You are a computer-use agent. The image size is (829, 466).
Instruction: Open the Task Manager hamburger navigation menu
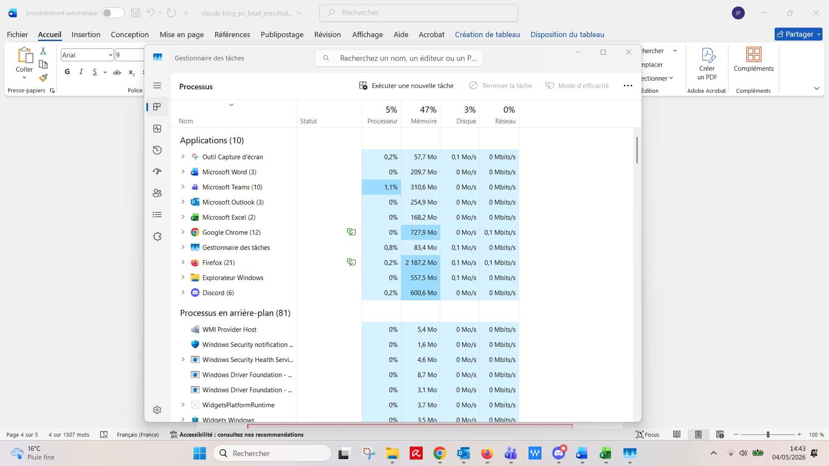pos(157,85)
